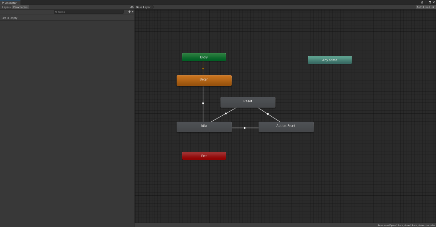Select the Action_Front state node

pos(286,127)
